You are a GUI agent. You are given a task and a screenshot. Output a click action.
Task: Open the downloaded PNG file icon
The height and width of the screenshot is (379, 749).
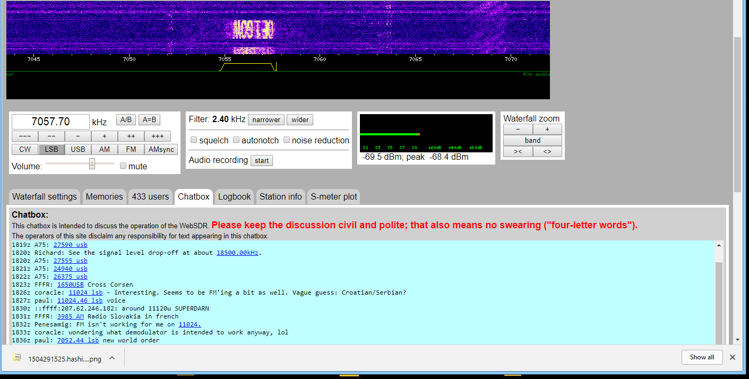[17, 358]
